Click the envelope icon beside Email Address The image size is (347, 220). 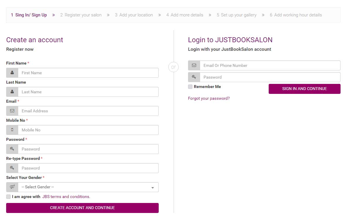point(12,111)
